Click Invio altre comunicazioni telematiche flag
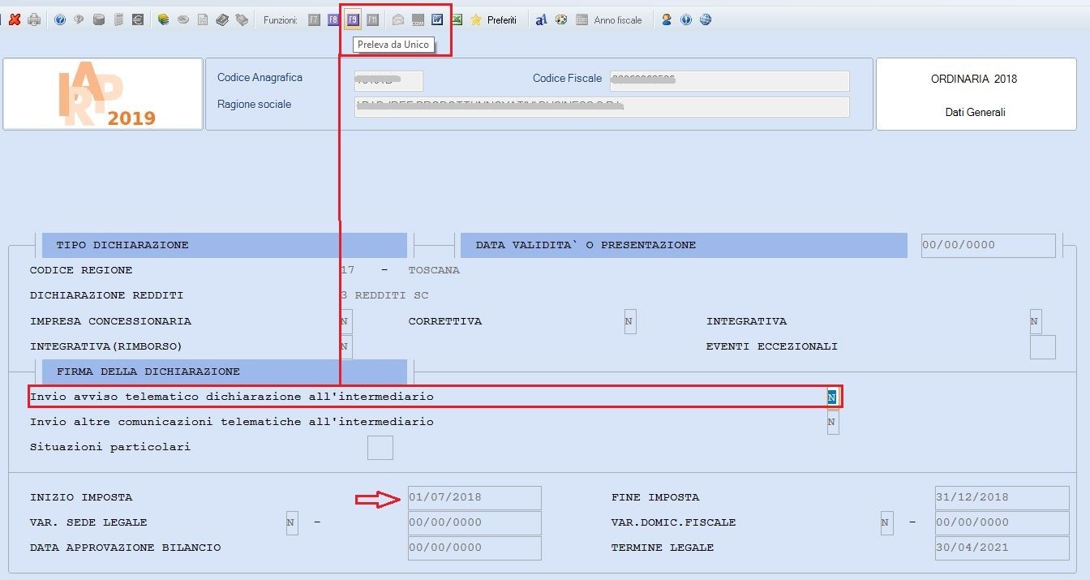This screenshot has width=1090, height=580. (832, 422)
